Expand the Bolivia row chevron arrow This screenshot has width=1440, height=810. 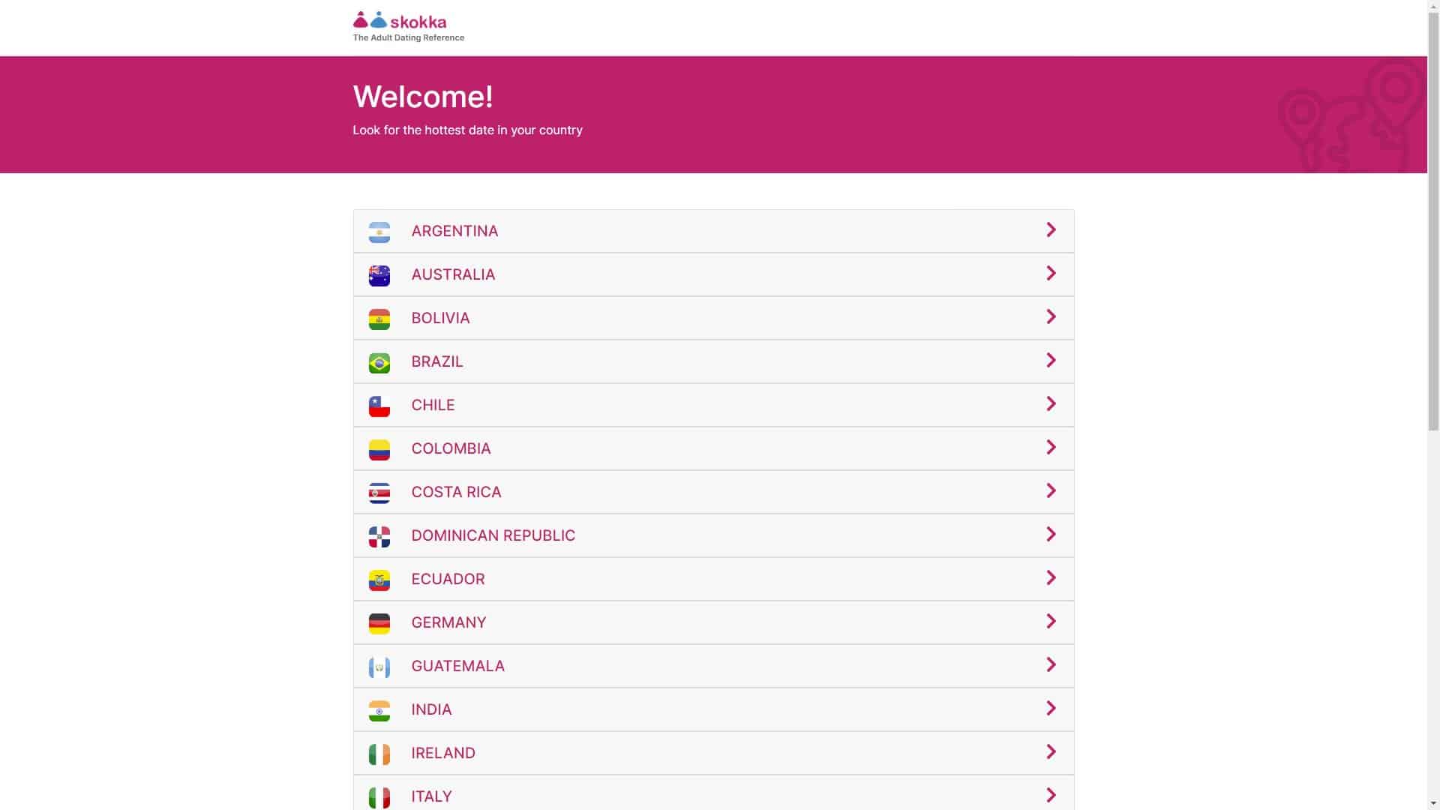coord(1051,316)
